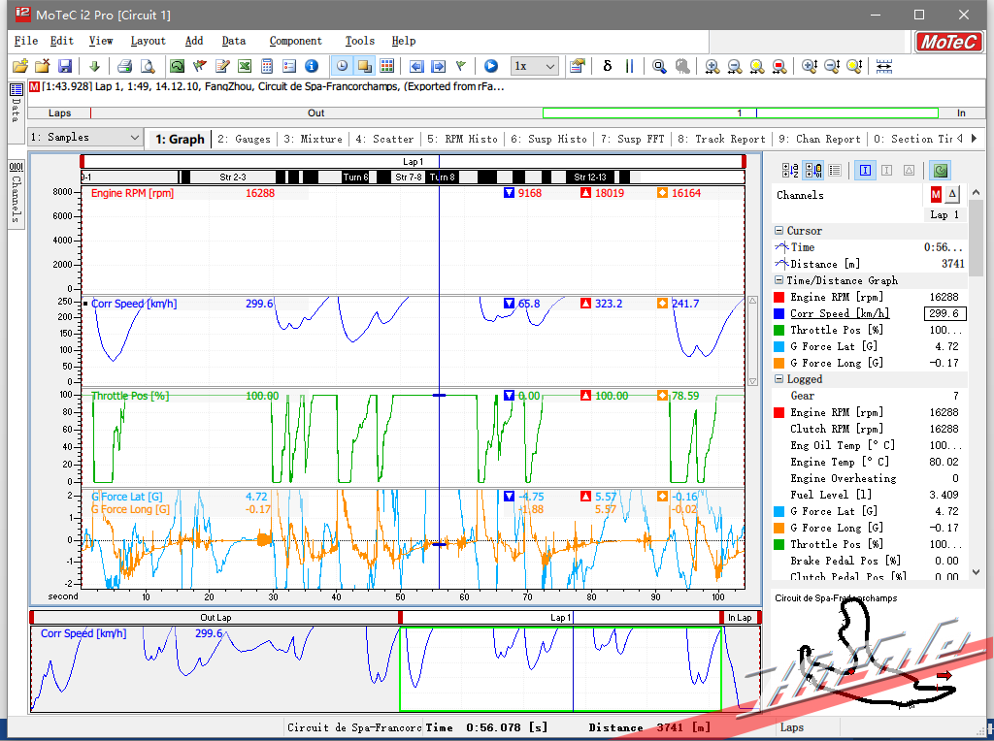Screen dimensions: 994x741
Task: Open the 1x playback speed dropdown
Action: point(535,66)
